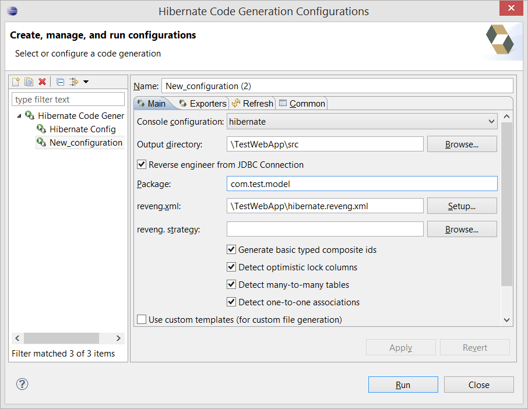Viewport: 528px width, 409px height.
Task: Click right arrow of tree horizontal scrollbar
Action: click(x=118, y=338)
